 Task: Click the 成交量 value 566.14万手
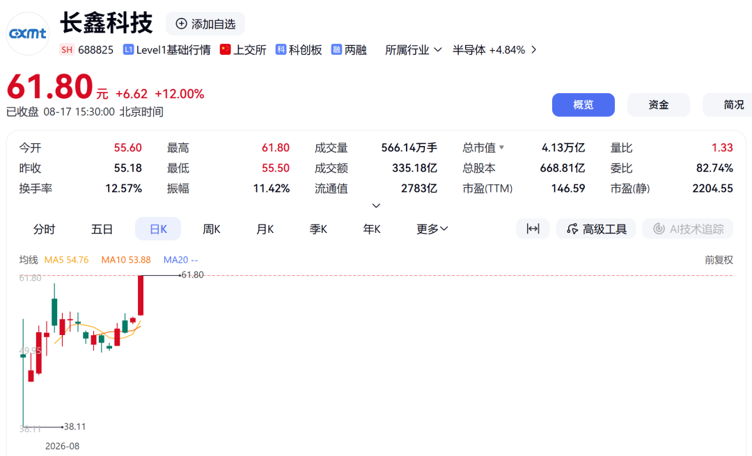(409, 148)
